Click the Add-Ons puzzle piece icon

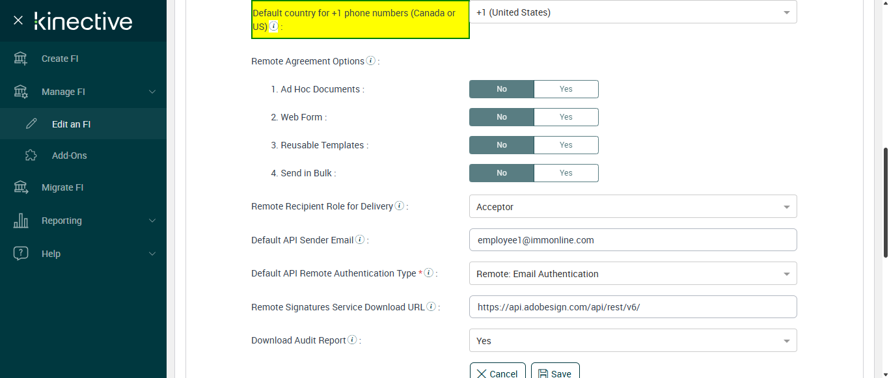click(31, 155)
